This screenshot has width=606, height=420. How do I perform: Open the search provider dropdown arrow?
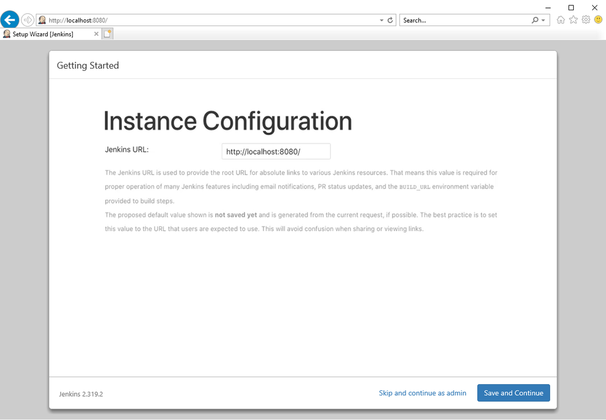point(544,20)
